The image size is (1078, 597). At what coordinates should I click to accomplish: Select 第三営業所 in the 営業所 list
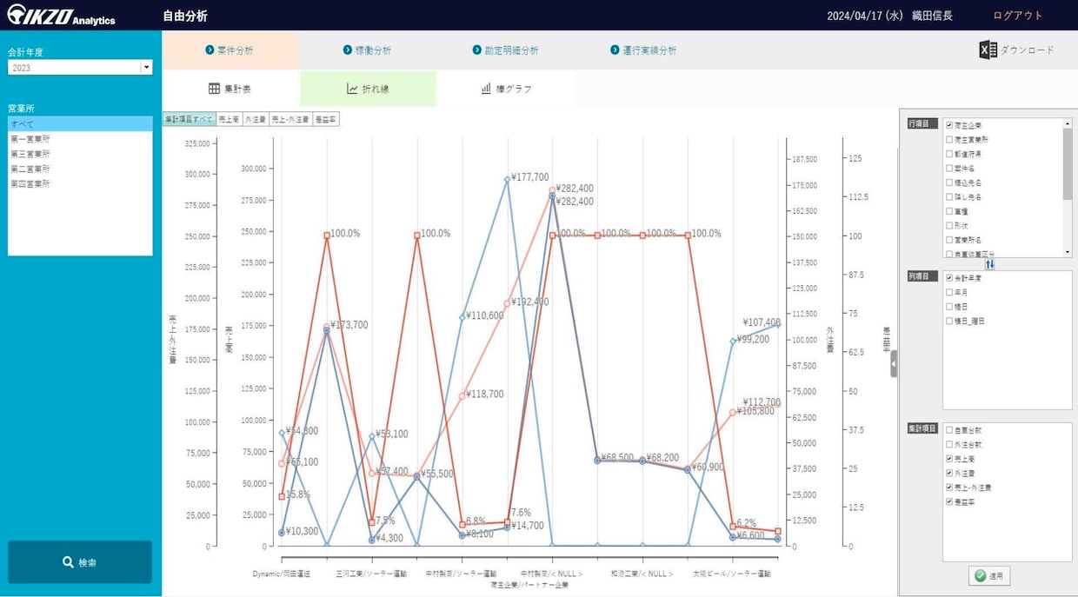click(x=80, y=154)
